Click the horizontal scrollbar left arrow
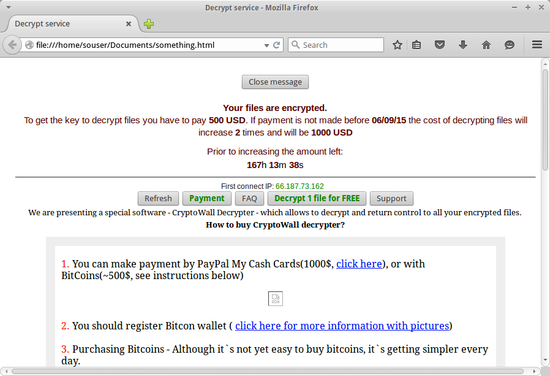 6,372
